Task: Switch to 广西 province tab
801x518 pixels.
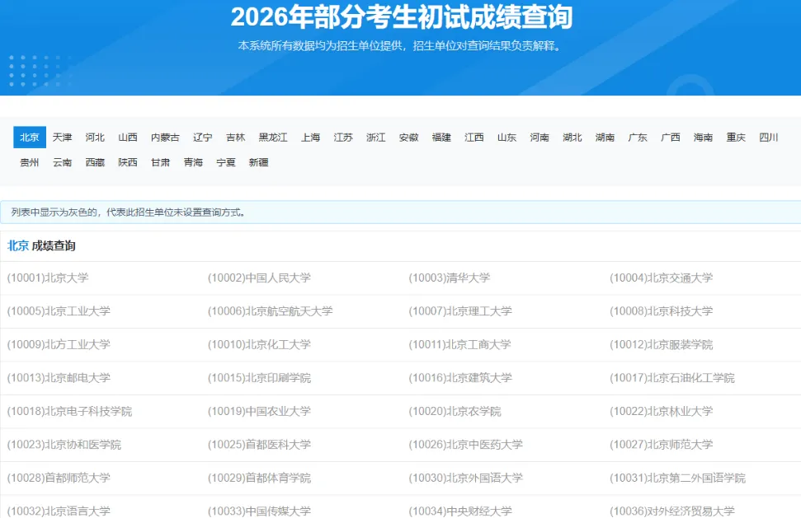Action: coord(670,138)
